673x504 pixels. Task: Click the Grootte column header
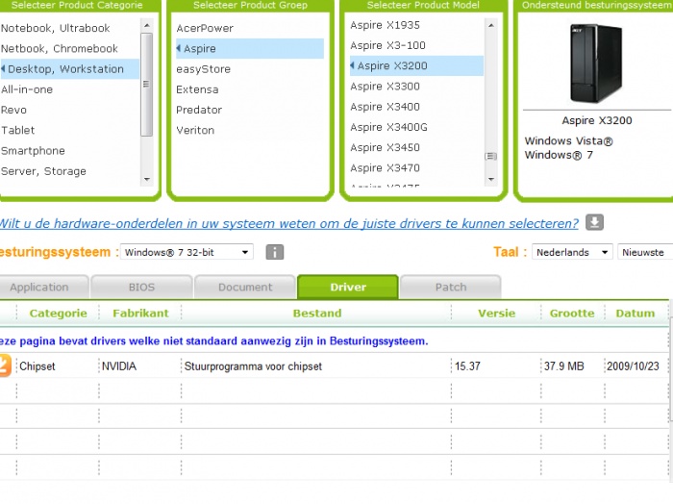[x=572, y=313]
